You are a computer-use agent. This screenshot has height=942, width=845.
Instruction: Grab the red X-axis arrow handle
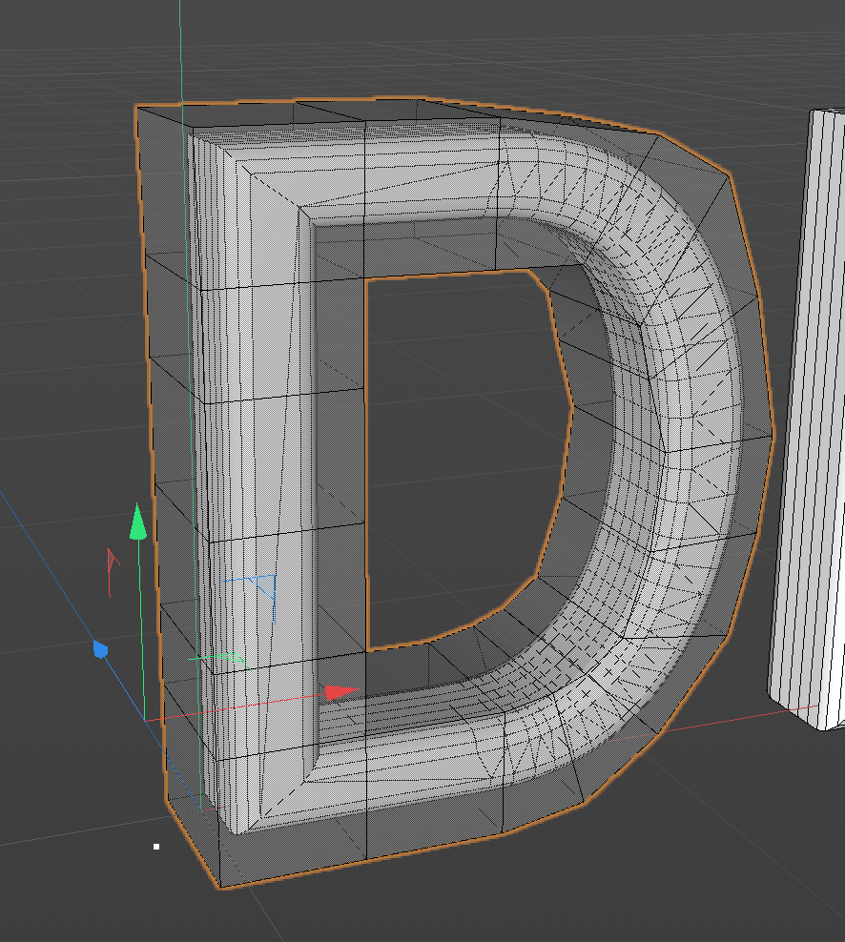point(342,692)
